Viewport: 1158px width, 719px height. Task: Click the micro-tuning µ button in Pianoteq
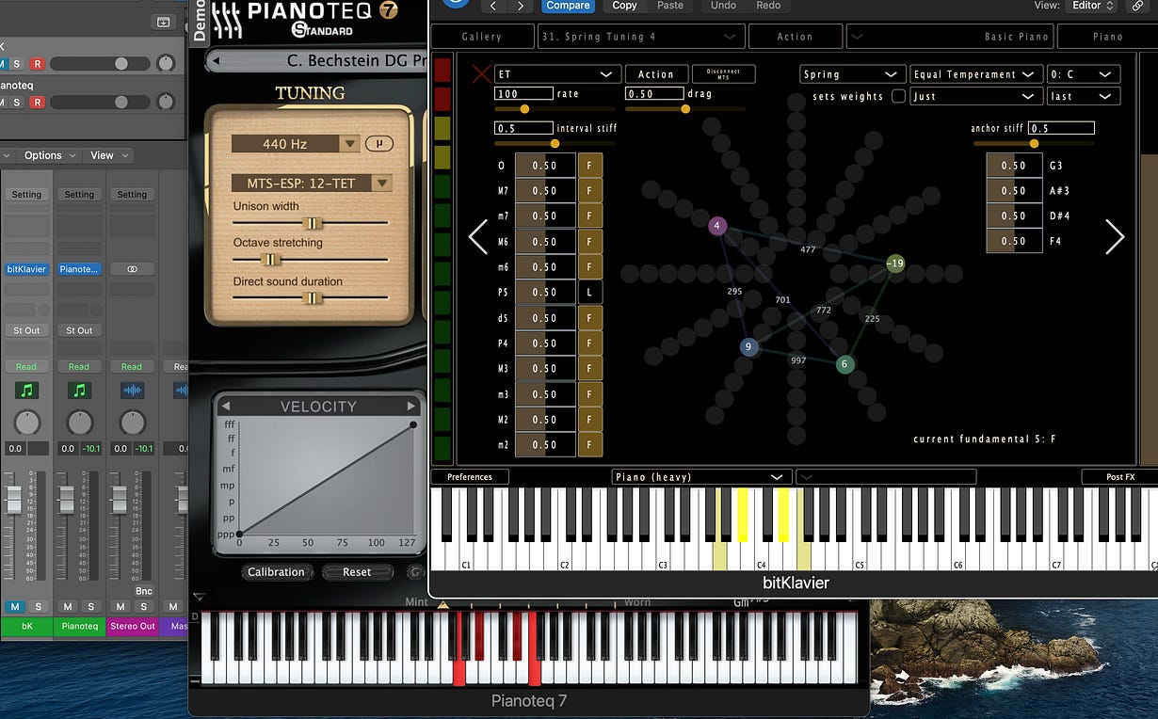coord(378,144)
